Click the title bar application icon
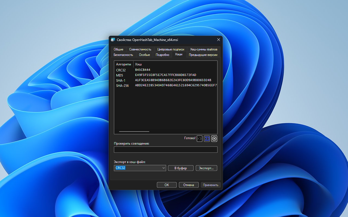 [x=113, y=40]
